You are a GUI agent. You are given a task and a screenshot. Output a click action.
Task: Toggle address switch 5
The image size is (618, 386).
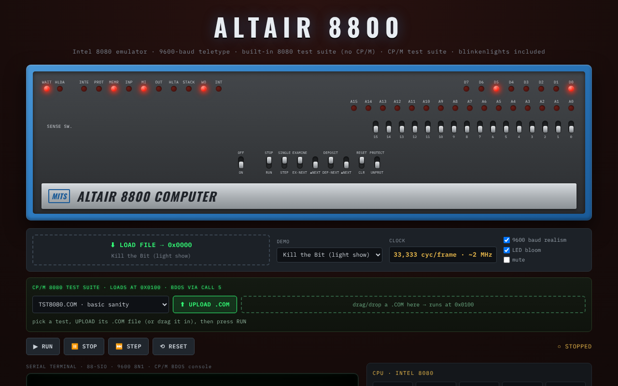506,127
